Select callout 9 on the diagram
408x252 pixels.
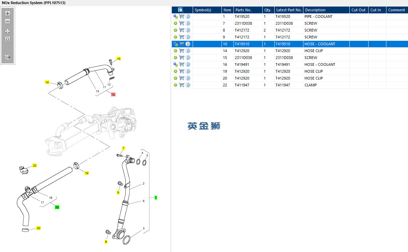(x=118, y=193)
